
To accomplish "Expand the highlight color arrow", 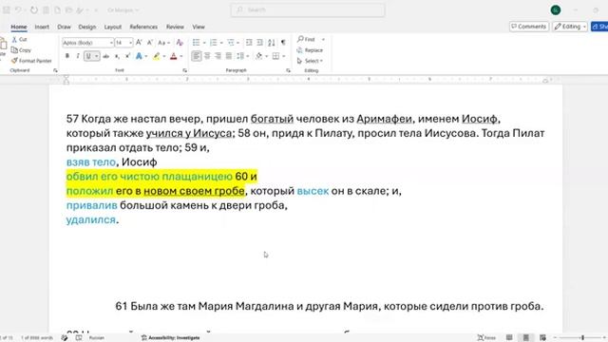I will click(x=164, y=57).
